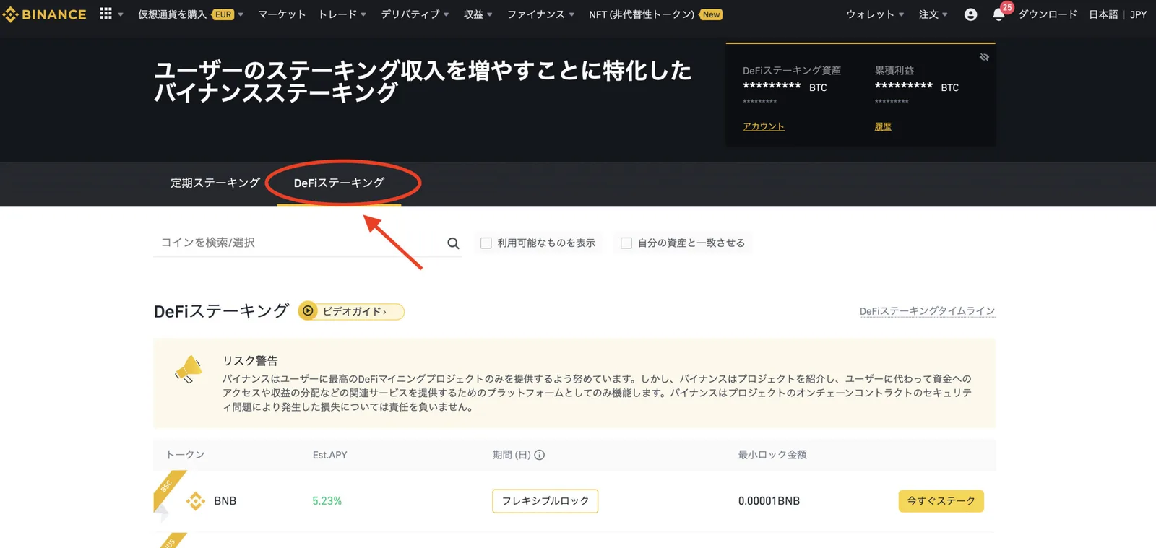The width and height of the screenshot is (1156, 548).
Task: Open the マーケット menu item
Action: tap(282, 14)
